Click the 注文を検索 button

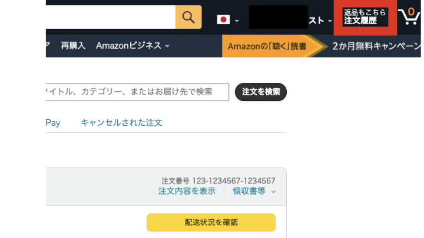tap(261, 92)
